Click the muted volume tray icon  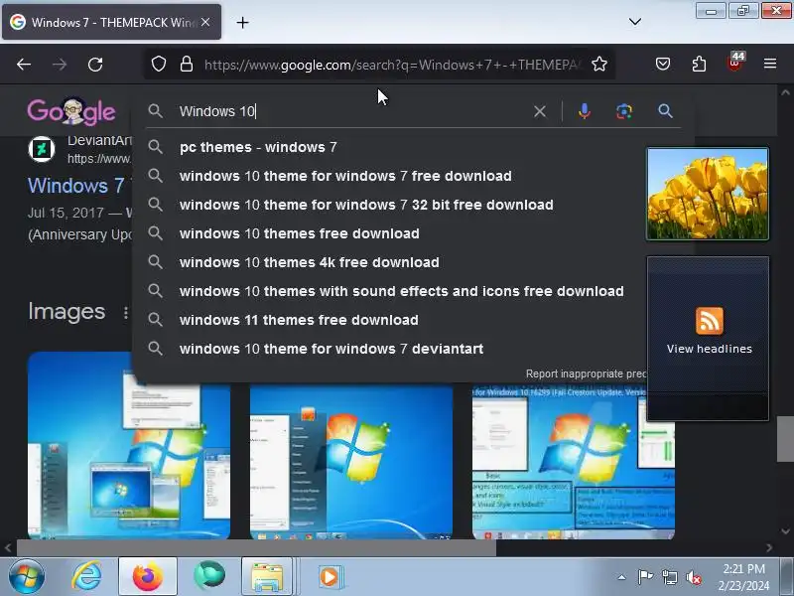coord(694,577)
